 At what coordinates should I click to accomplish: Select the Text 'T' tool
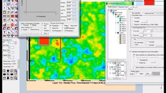tap(4, 32)
